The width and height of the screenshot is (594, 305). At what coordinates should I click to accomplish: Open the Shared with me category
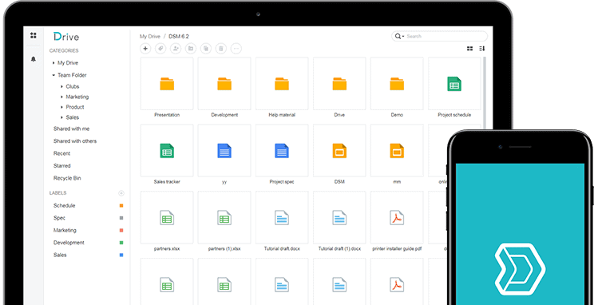point(71,129)
